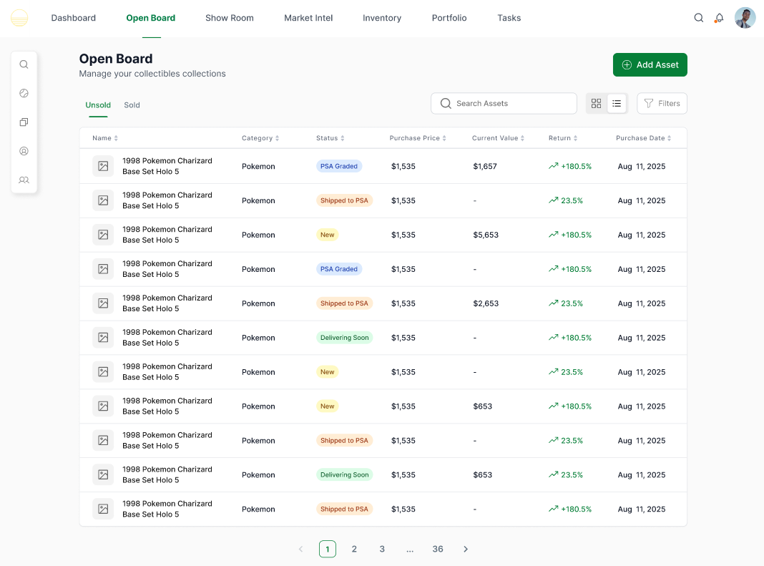
Task: Sort by Category column
Action: coord(260,138)
